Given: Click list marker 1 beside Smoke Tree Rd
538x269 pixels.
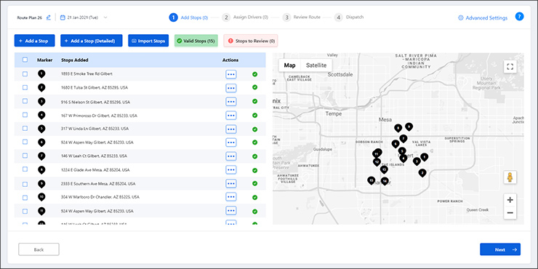Looking at the screenshot, I should pyautogui.click(x=41, y=73).
